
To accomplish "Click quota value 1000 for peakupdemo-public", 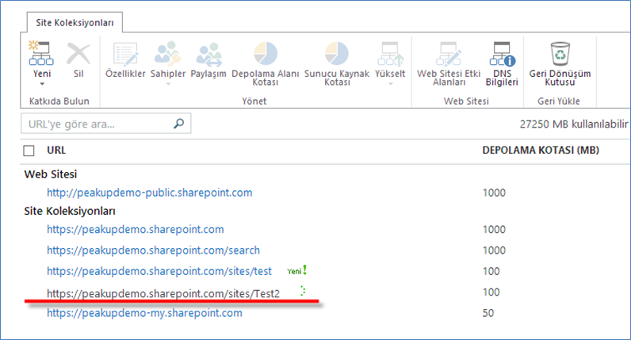I will pyautogui.click(x=494, y=193).
